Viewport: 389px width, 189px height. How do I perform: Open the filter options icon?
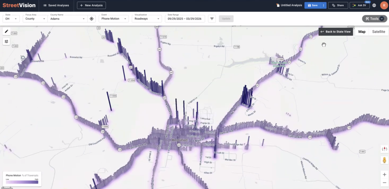point(212,19)
